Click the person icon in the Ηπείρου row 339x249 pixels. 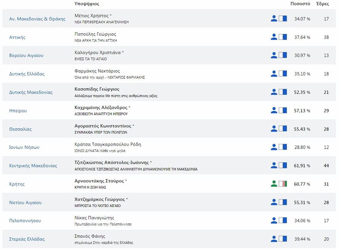[x=274, y=110]
